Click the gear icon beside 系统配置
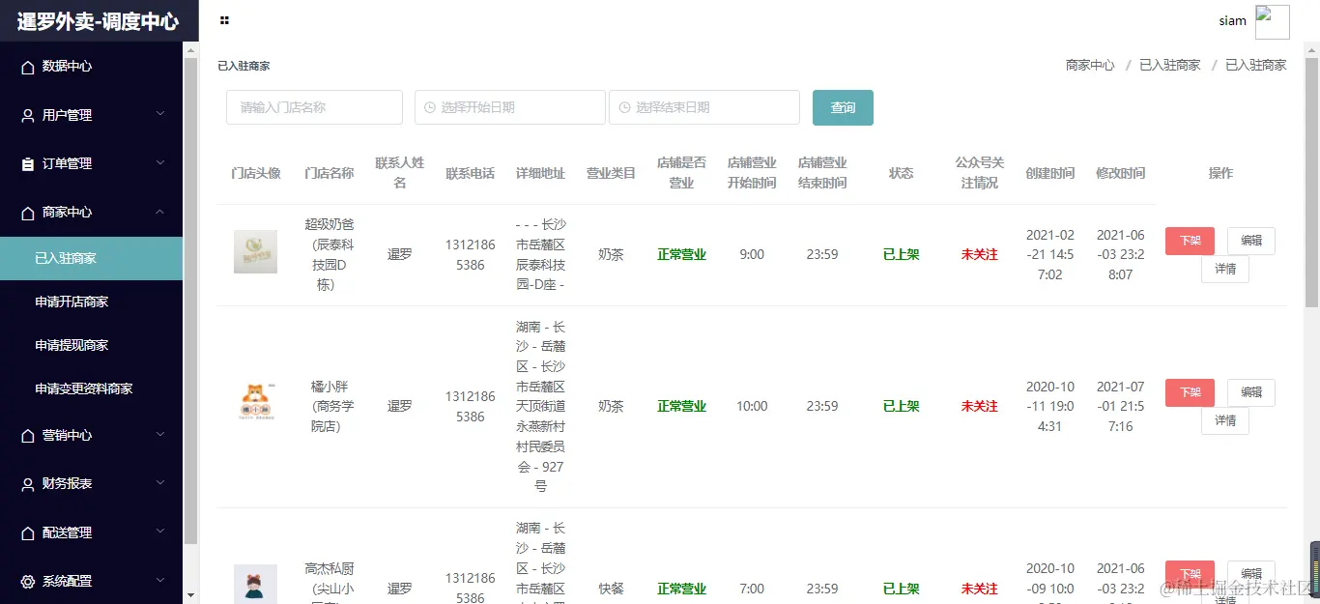This screenshot has height=604, width=1320. click(x=28, y=582)
